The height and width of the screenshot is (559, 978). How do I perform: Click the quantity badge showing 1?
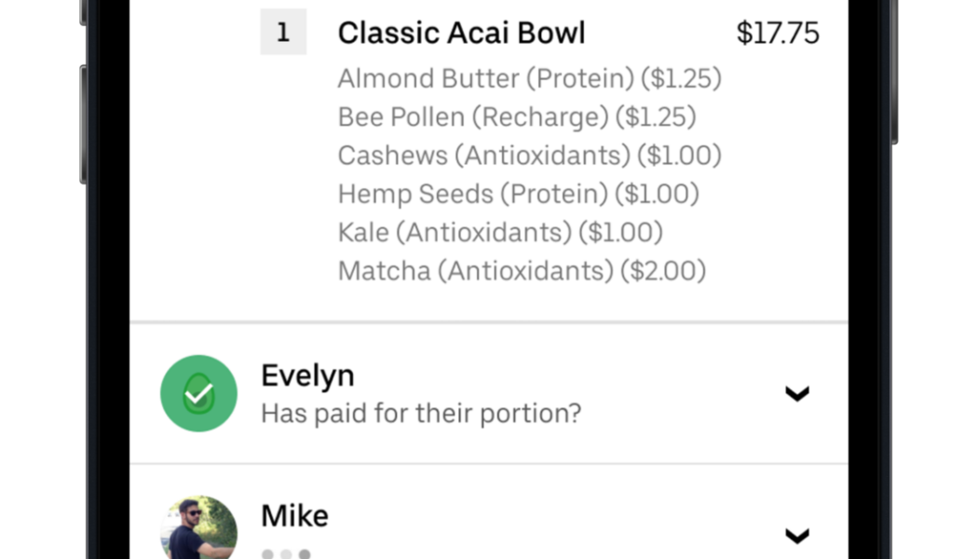pyautogui.click(x=283, y=31)
